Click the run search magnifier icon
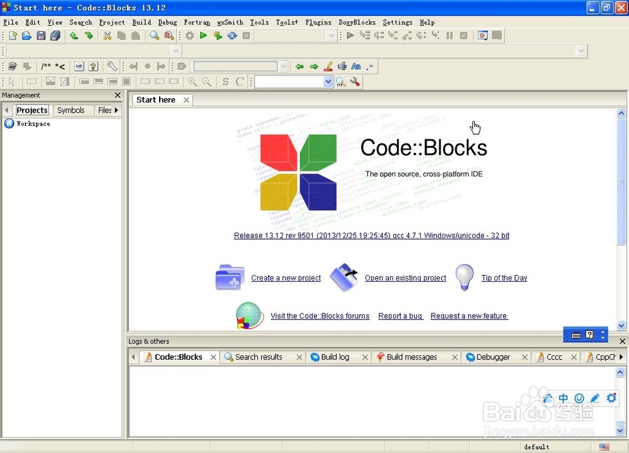Image resolution: width=629 pixels, height=453 pixels. (x=340, y=82)
